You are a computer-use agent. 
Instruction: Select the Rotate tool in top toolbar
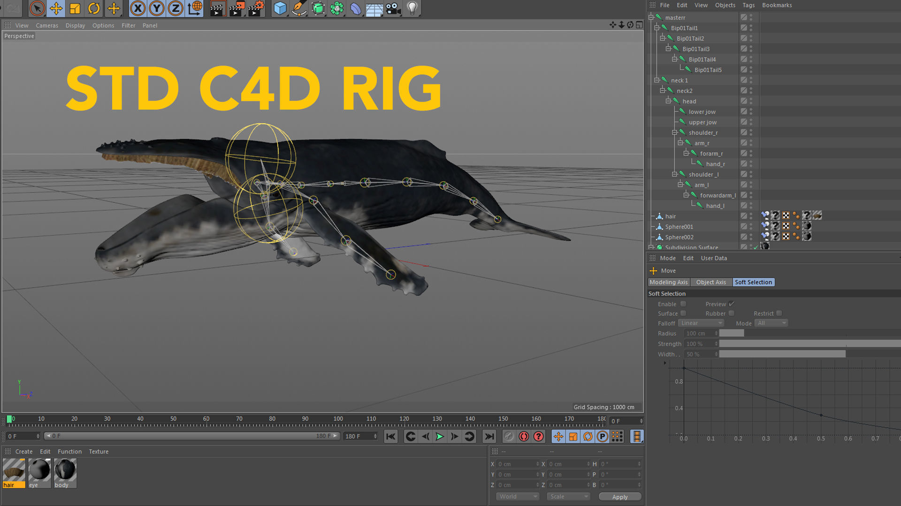click(x=94, y=8)
